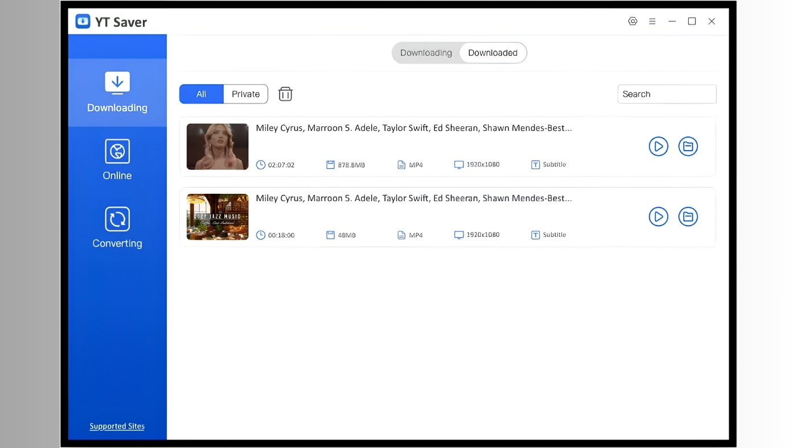Click Subtitle label of the 00:18:00 video
The width and height of the screenshot is (797, 448).
(554, 234)
